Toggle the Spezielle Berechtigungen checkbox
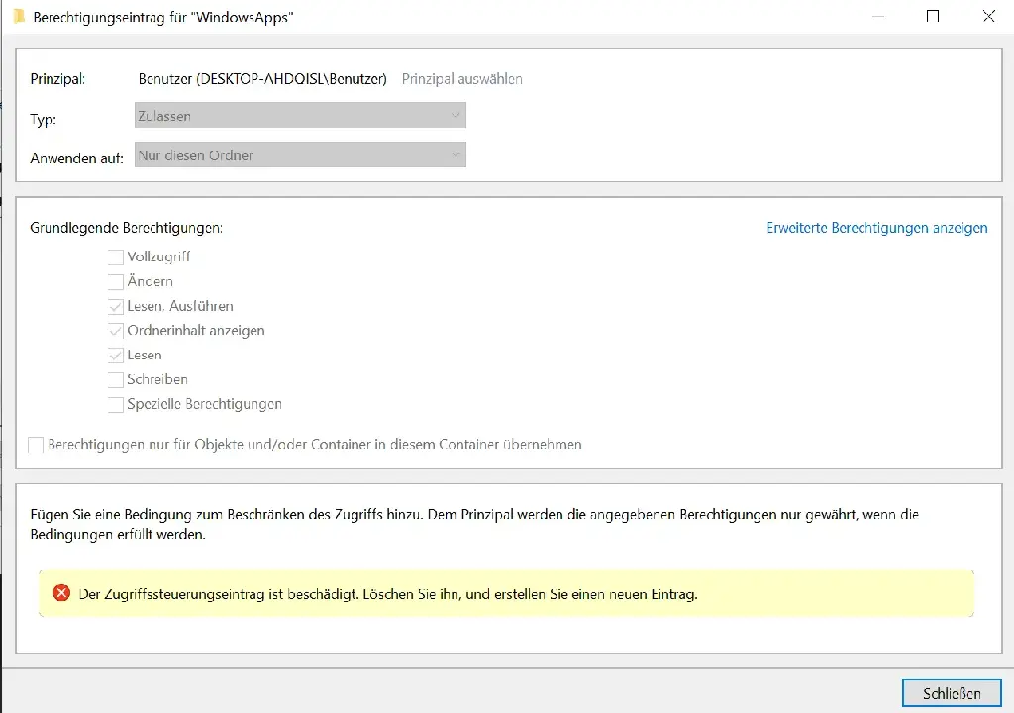Viewport: 1014px width, 713px height. coord(116,404)
